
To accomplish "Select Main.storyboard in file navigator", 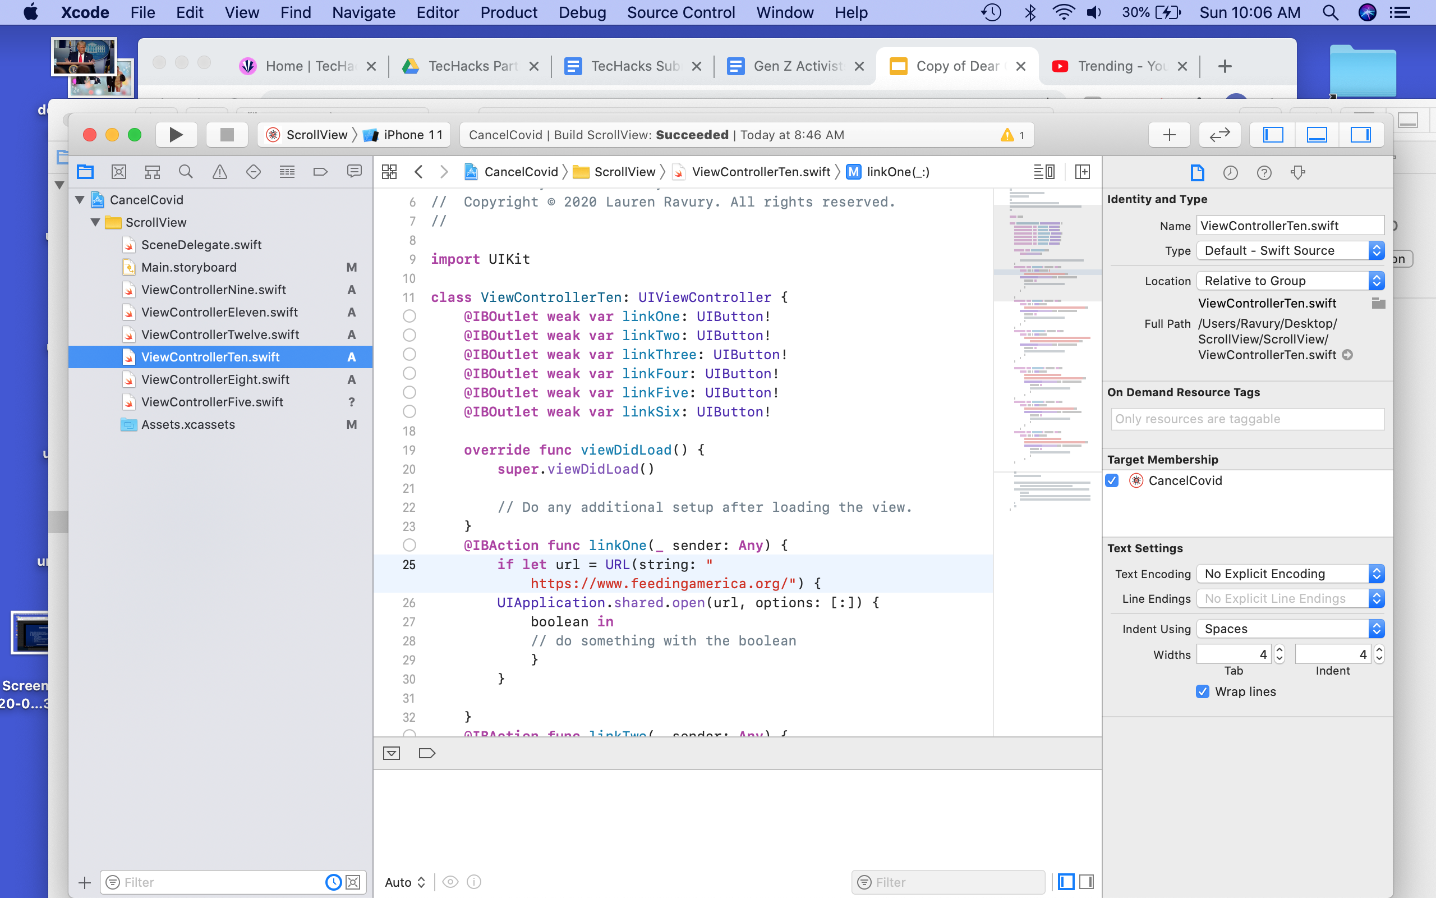I will (x=188, y=267).
